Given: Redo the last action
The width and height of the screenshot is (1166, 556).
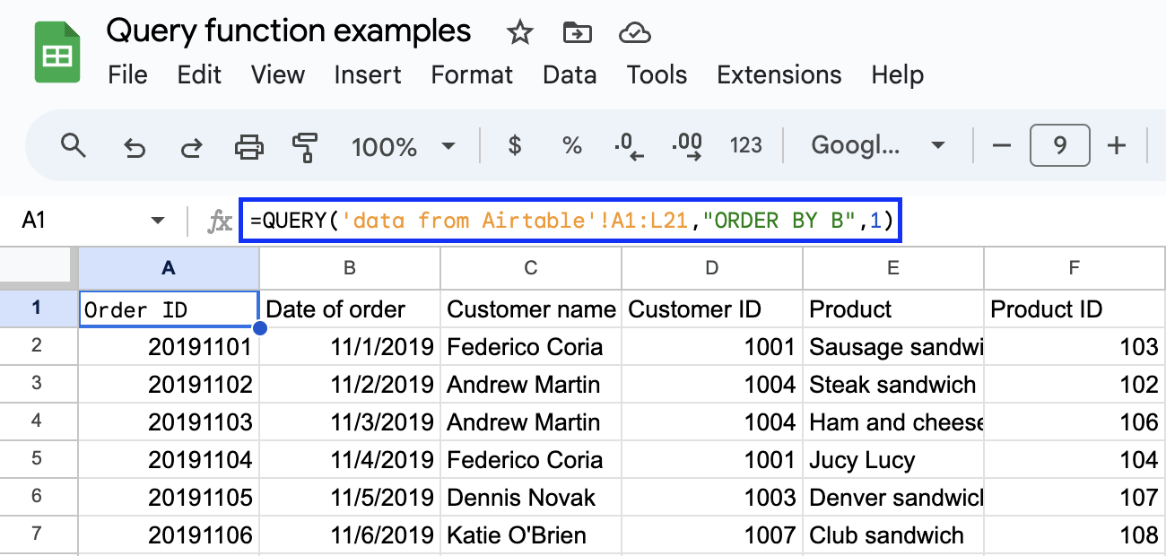Looking at the screenshot, I should pos(191,146).
